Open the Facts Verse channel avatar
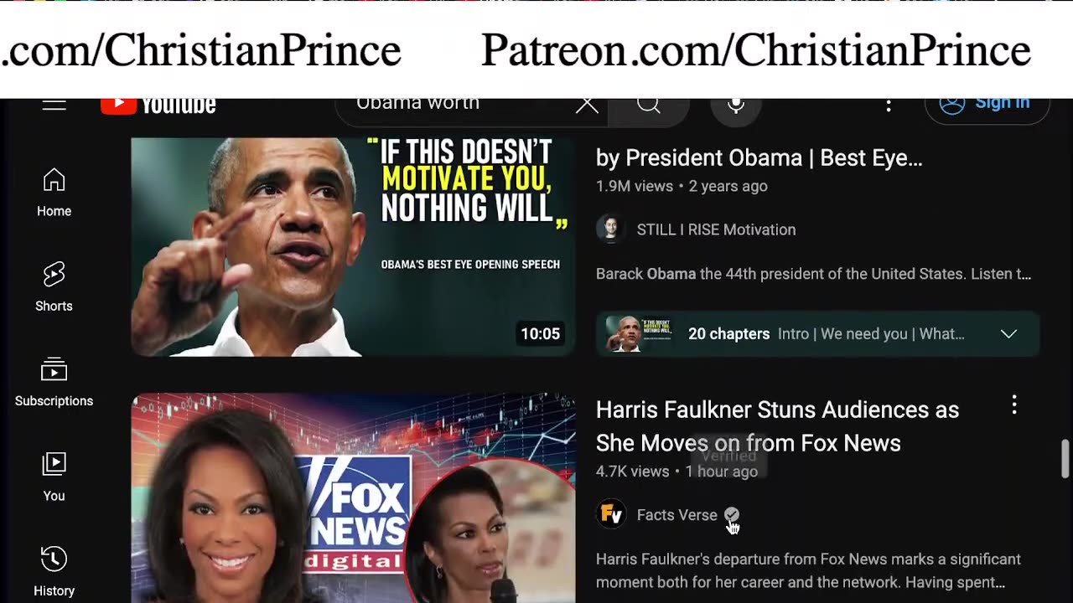This screenshot has width=1073, height=603. click(x=611, y=514)
